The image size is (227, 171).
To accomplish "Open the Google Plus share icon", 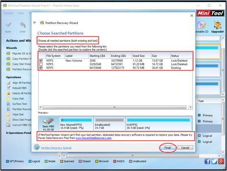I will (221, 161).
